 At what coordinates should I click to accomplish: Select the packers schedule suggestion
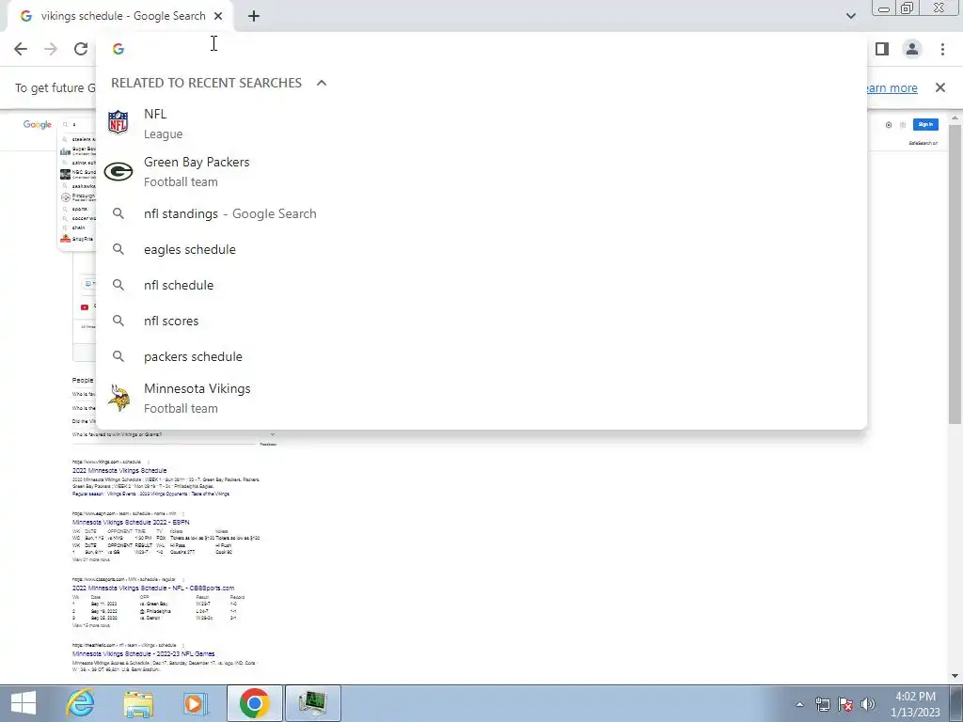coord(481,356)
